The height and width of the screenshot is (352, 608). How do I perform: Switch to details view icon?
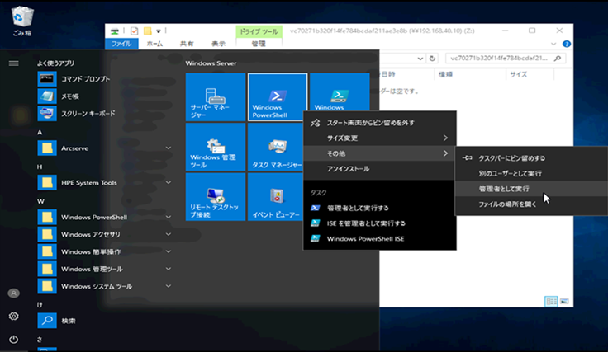[x=551, y=301]
